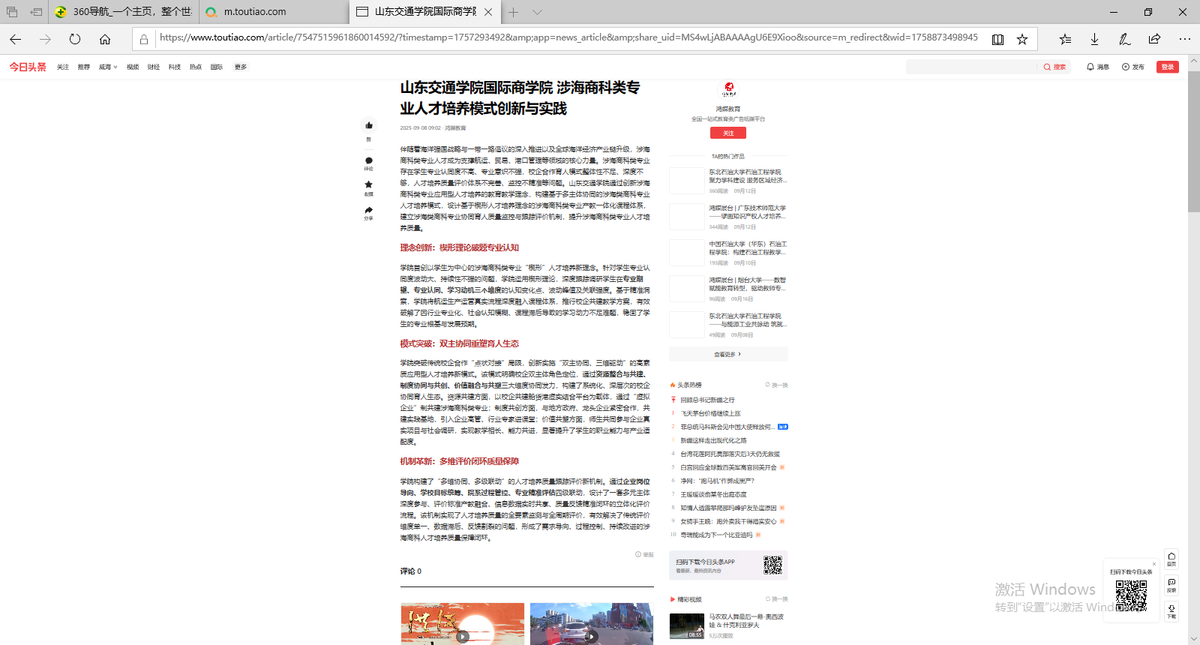Share the article using arrow icon
The width and height of the screenshot is (1200, 645).
point(368,210)
